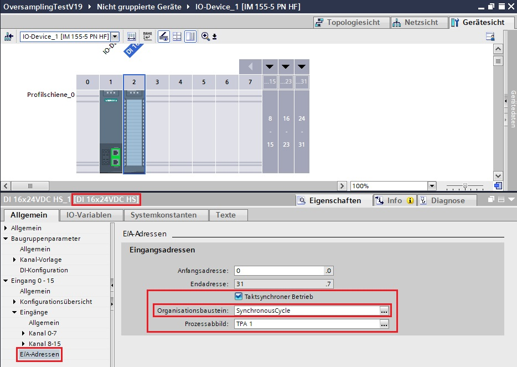Open the Eigenschaften inspector tab

tap(335, 200)
